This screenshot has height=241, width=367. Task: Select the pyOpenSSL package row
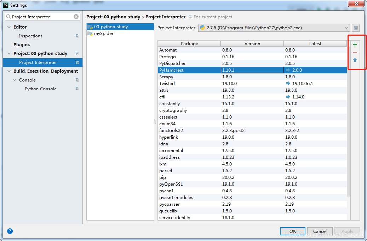tap(252, 184)
